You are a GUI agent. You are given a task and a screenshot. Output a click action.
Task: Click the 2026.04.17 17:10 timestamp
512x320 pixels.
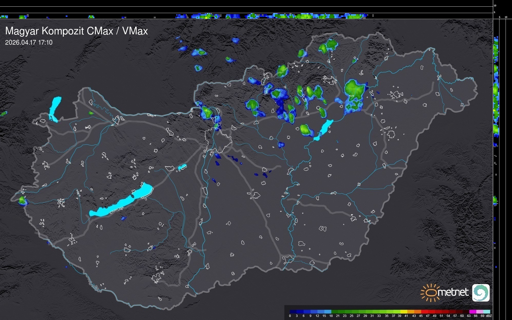tap(29, 43)
